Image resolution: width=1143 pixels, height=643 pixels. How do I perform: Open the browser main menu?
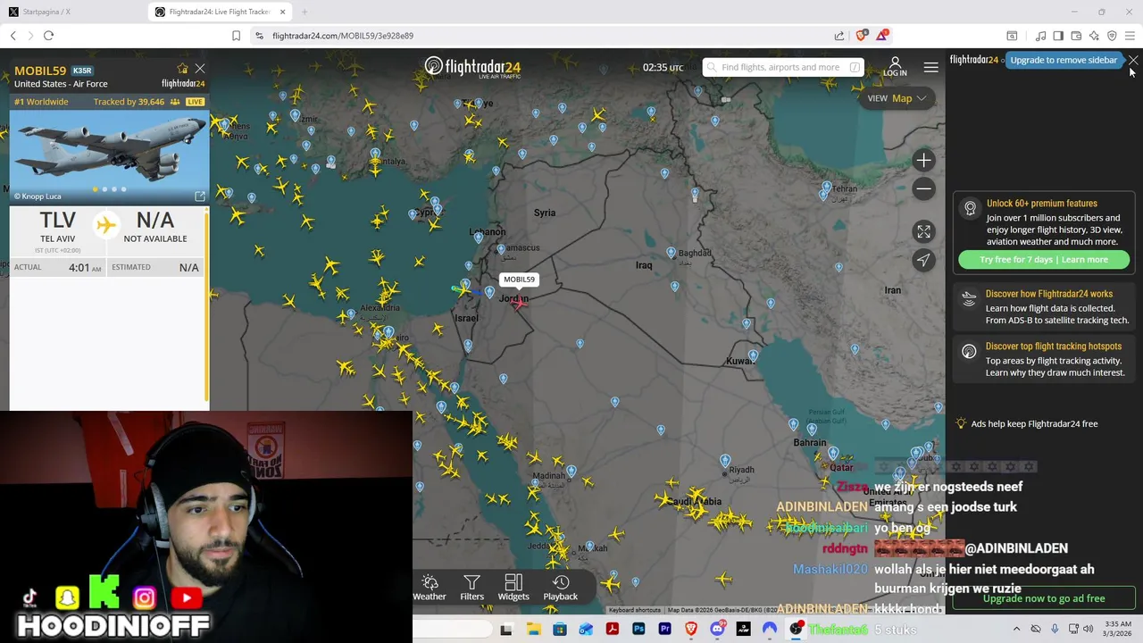[1130, 36]
